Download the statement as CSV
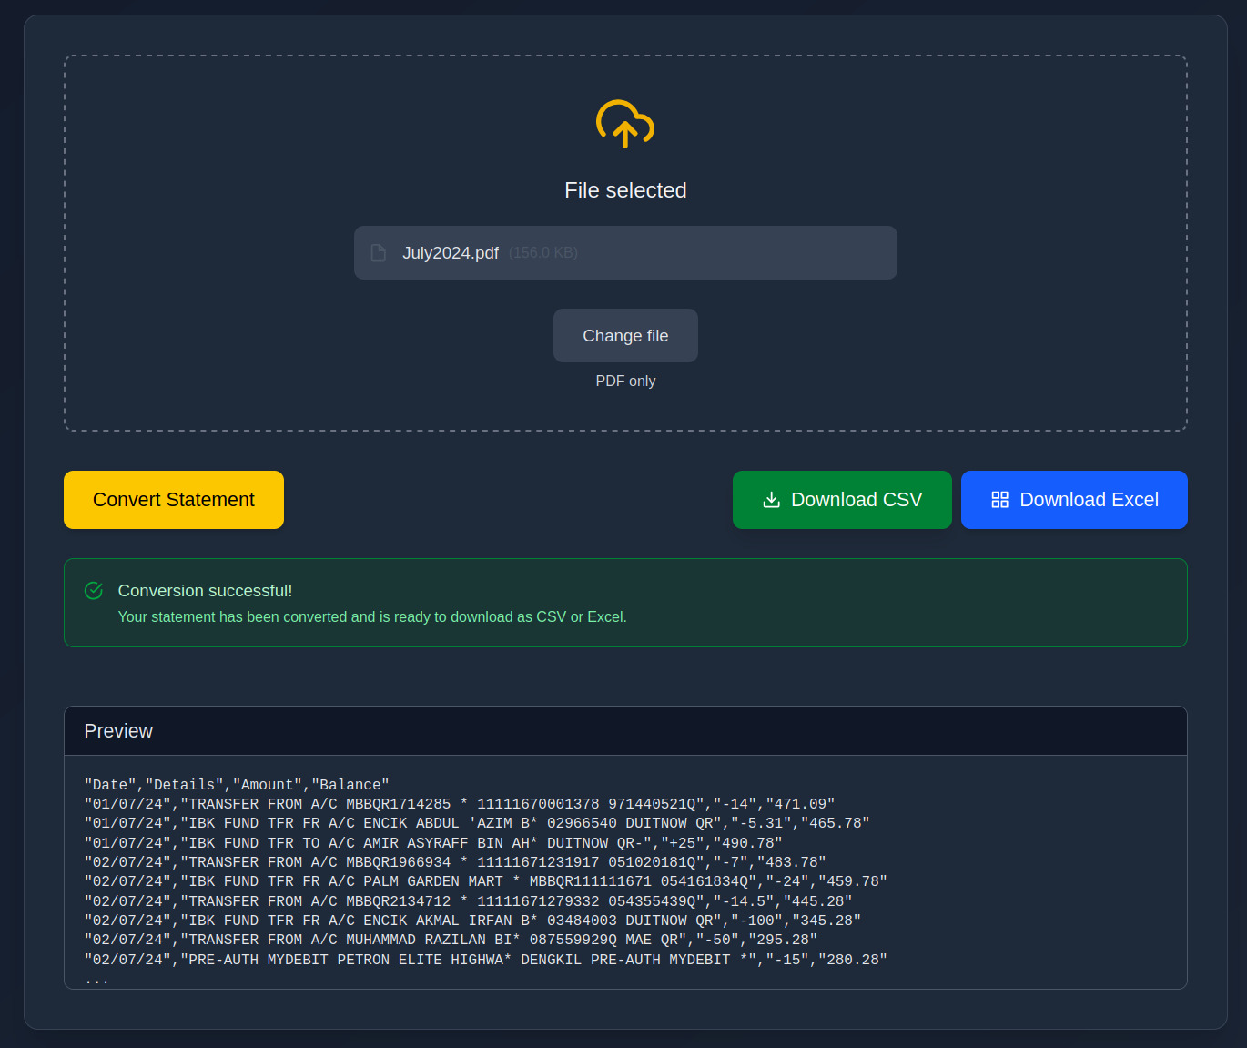The height and width of the screenshot is (1048, 1247). (x=842, y=500)
